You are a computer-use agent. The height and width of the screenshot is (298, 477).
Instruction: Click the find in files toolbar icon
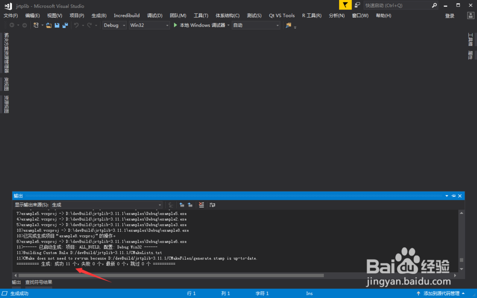[x=289, y=25]
